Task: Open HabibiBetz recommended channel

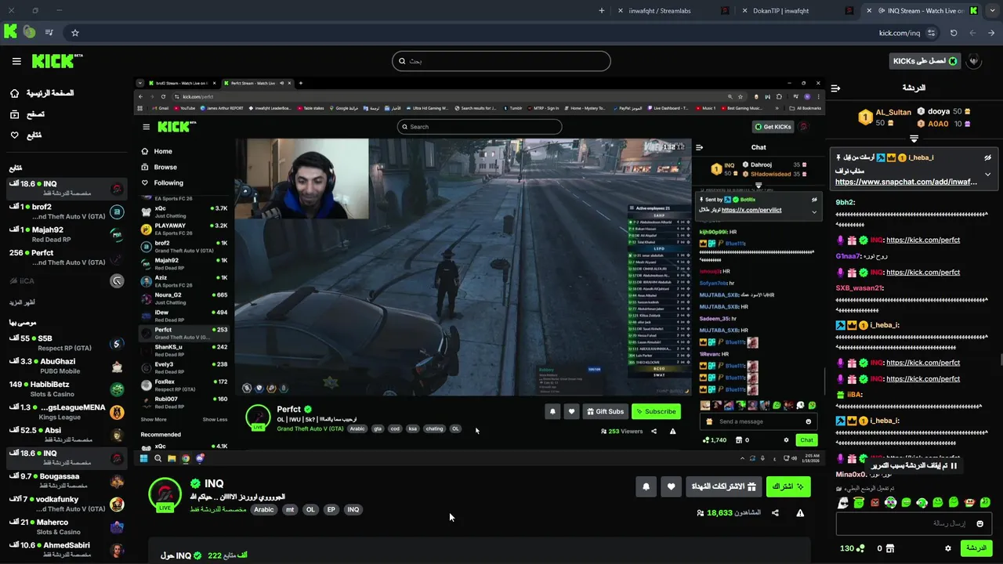Action: coord(66,389)
